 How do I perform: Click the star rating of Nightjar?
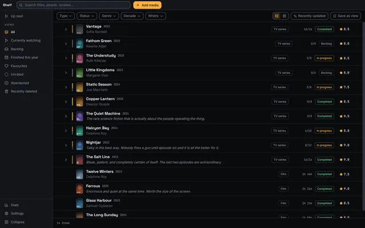[344, 145]
